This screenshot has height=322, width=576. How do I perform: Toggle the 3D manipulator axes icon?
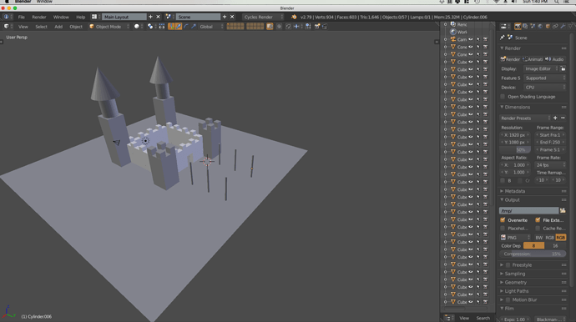click(x=172, y=27)
